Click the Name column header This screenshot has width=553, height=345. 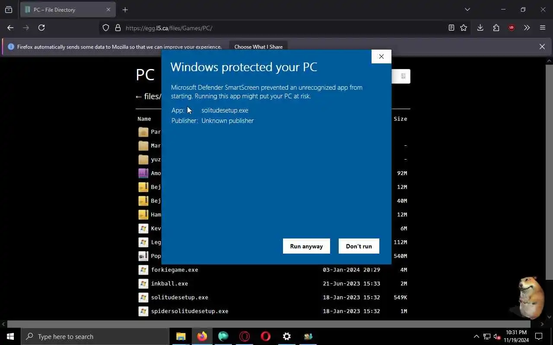tap(144, 119)
